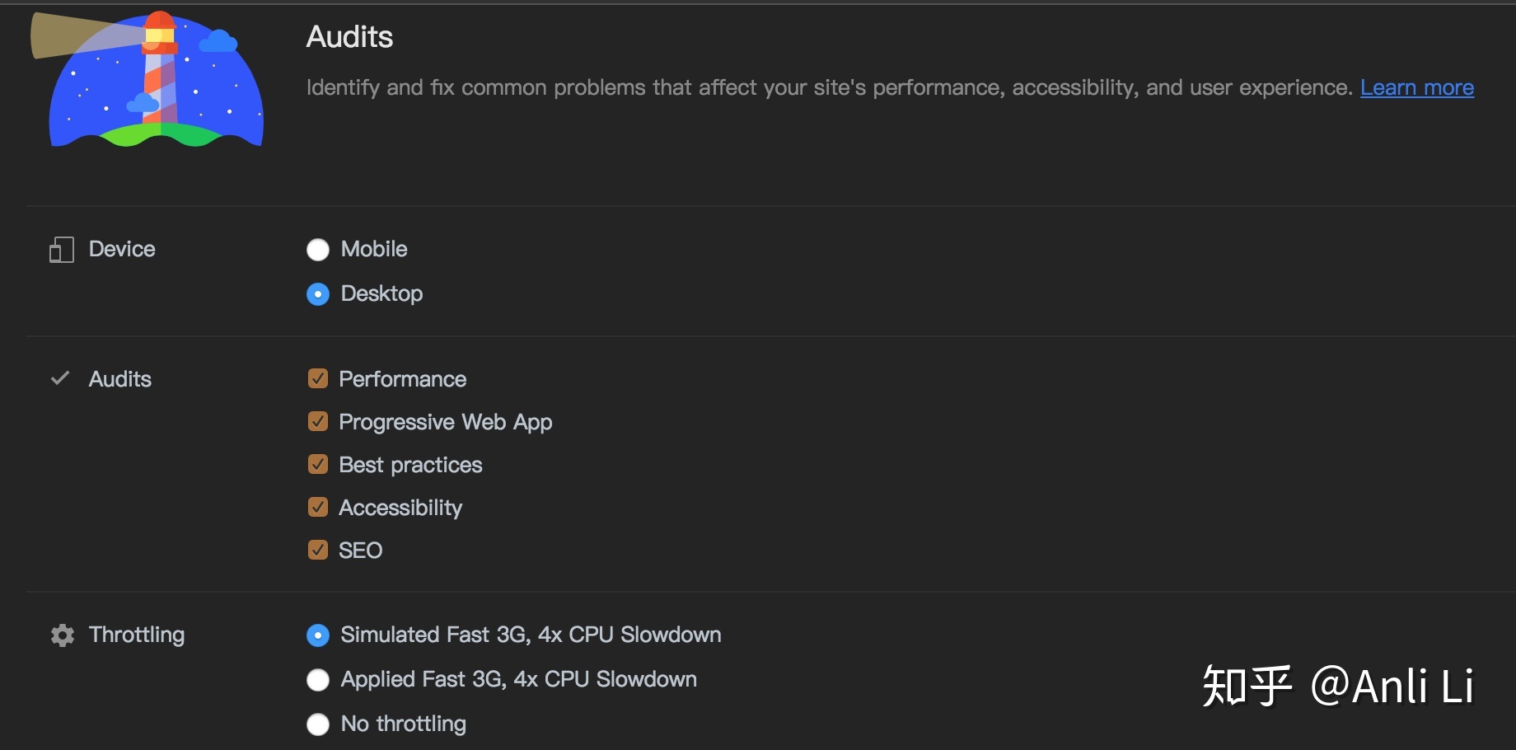1516x750 pixels.
Task: Disable the Accessibility audit checkbox
Action: pos(318,507)
